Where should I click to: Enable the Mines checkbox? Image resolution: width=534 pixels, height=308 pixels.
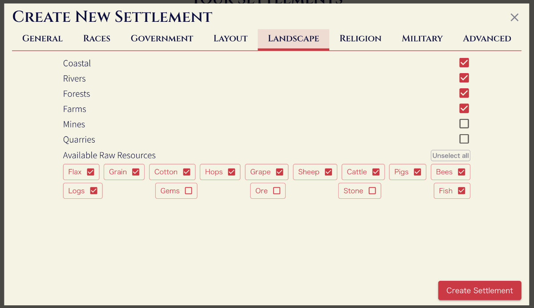(464, 123)
